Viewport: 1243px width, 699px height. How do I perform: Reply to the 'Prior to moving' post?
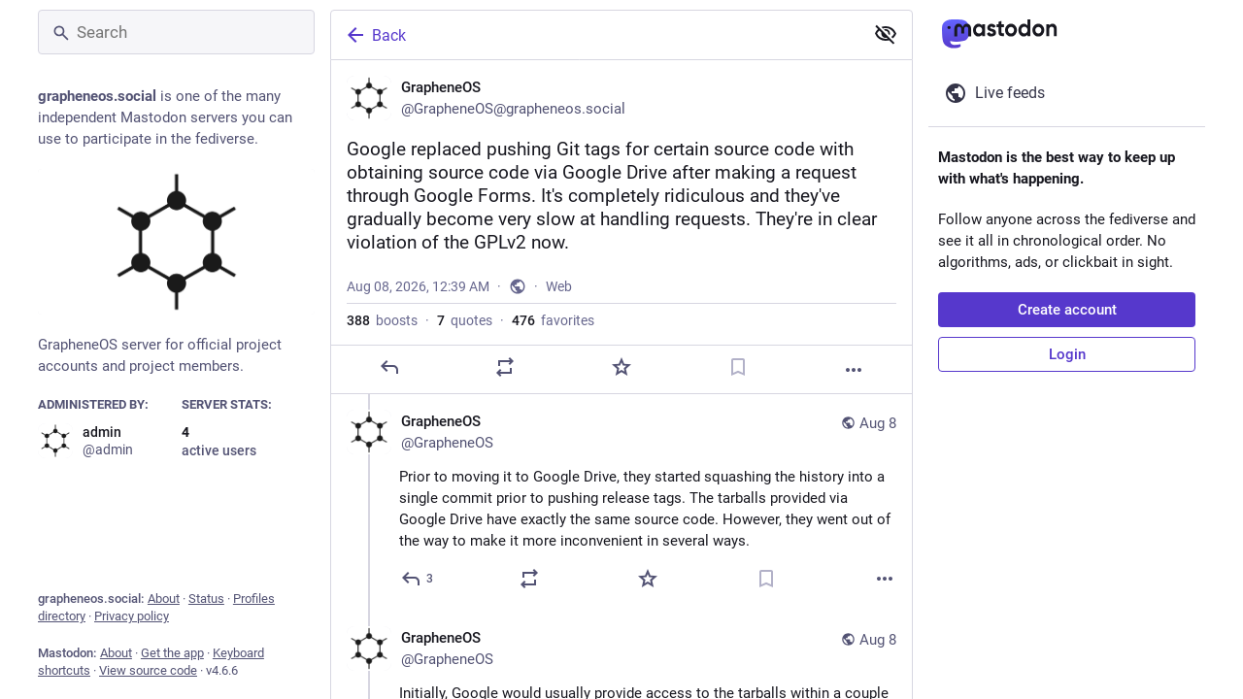411,579
